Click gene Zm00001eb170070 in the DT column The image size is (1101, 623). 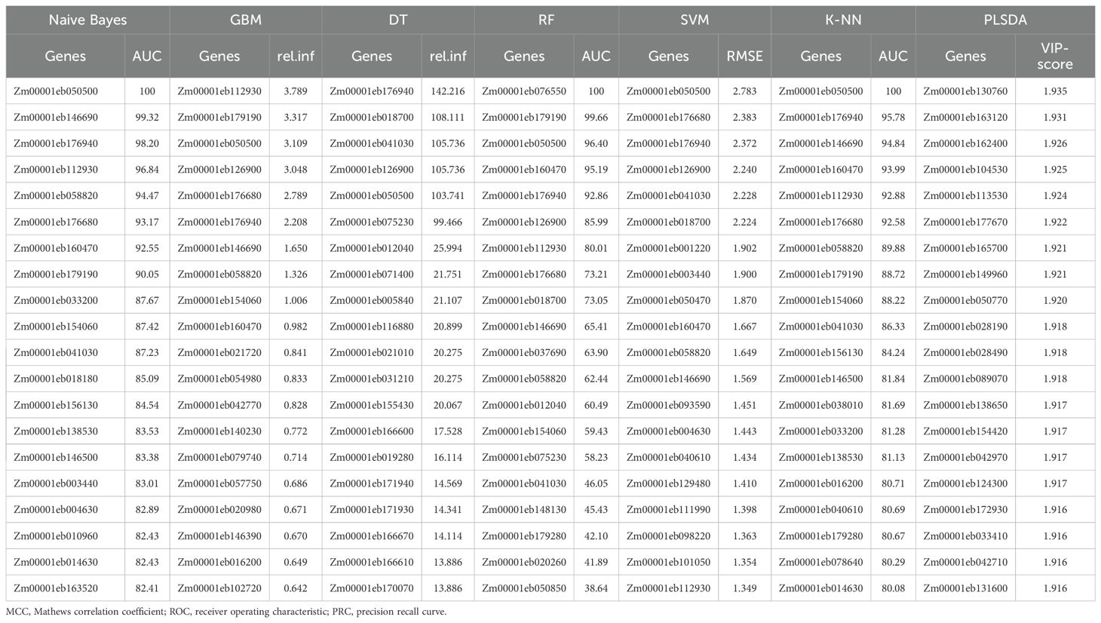372,588
